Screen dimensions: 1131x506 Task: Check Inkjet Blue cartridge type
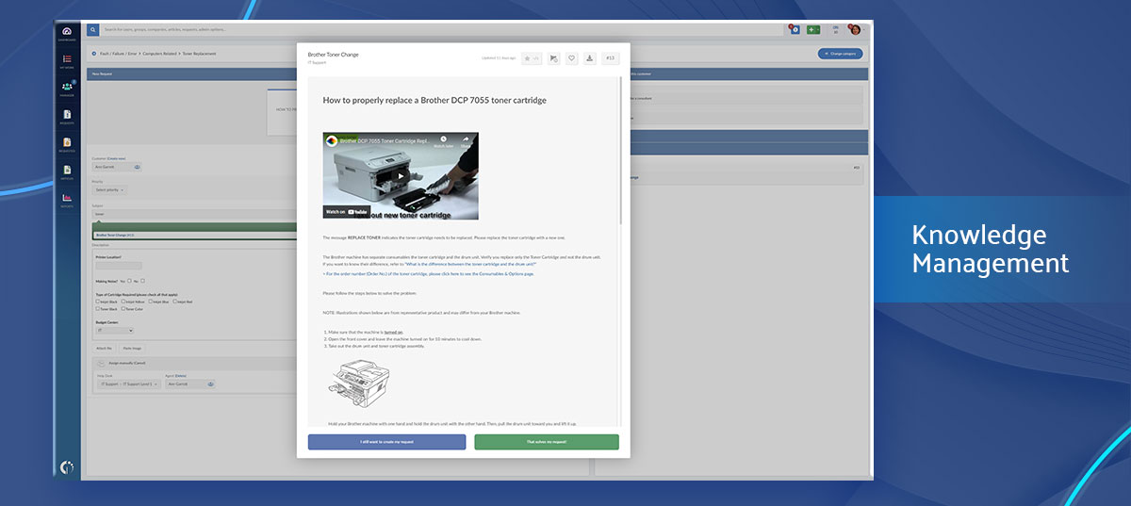pyautogui.click(x=151, y=302)
